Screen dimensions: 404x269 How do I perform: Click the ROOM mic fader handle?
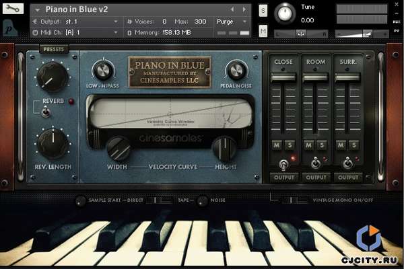click(315, 77)
